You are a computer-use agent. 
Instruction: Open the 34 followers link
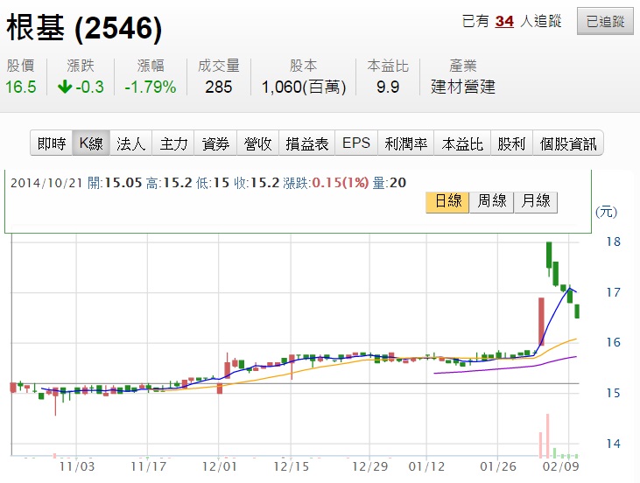tap(504, 21)
